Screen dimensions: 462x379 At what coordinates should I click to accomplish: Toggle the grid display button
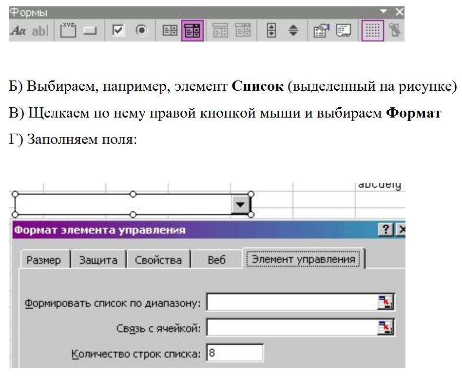click(x=373, y=30)
